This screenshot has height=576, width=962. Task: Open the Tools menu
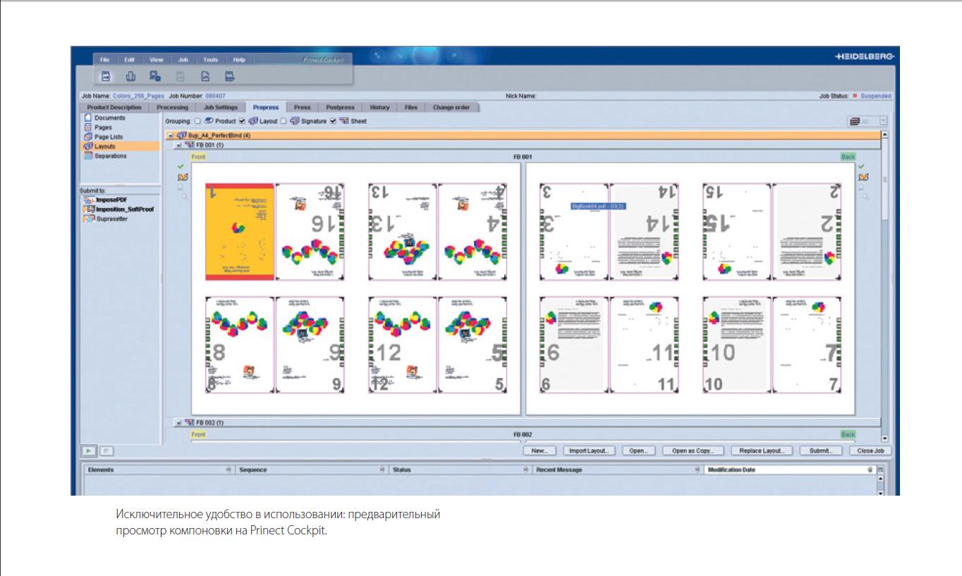[x=210, y=60]
